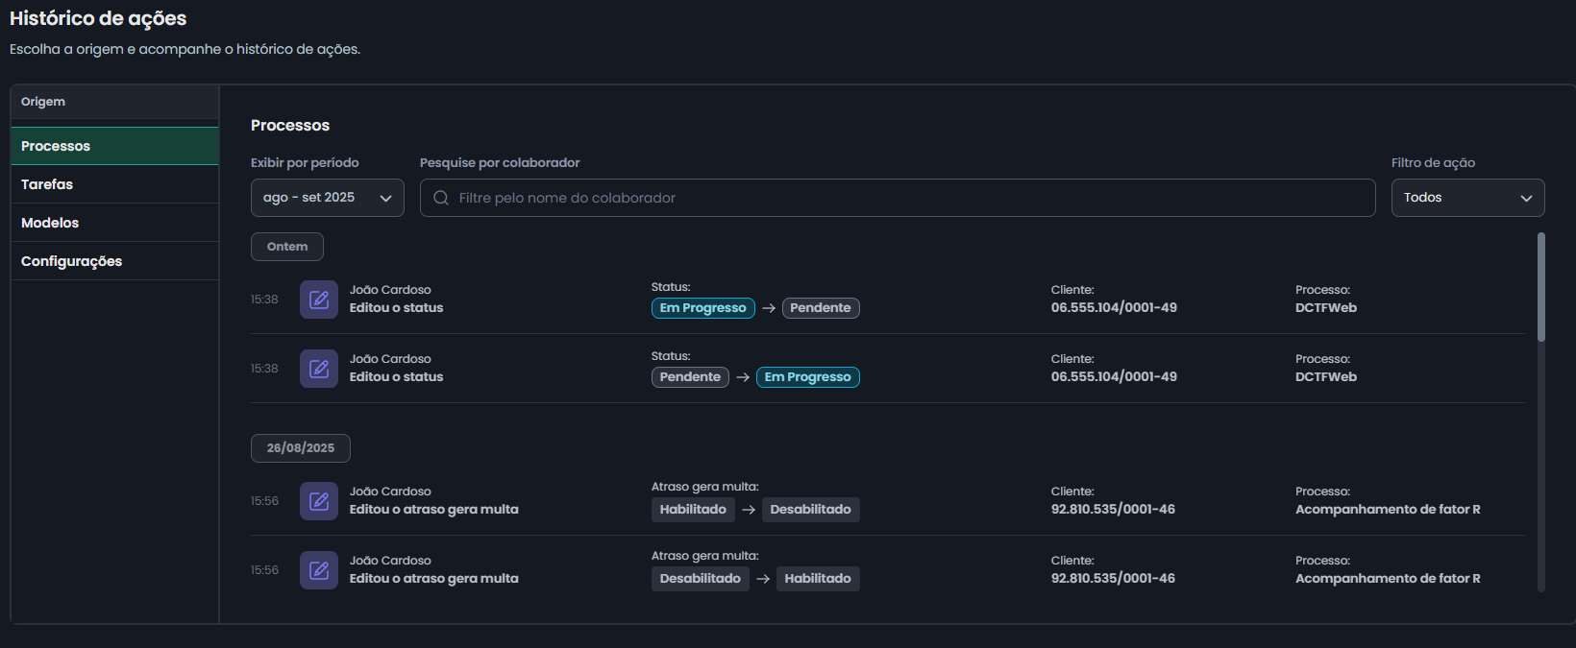Viewport: 1576px width, 648px height.
Task: Click the magnifier icon in collaborator search
Action: tap(441, 198)
